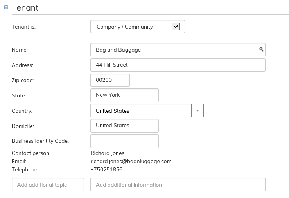
Task: Click the 'Add additional information' box
Action: click(178, 185)
